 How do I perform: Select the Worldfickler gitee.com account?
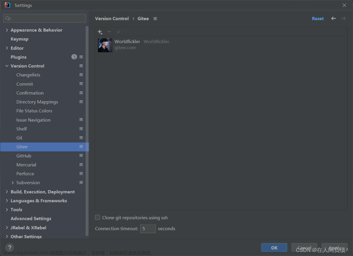pos(221,45)
